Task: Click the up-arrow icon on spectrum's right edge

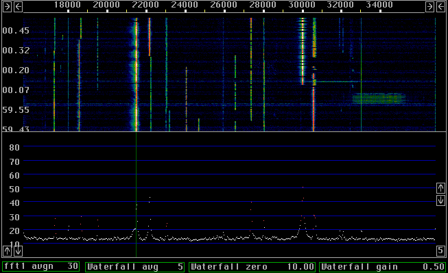Action: tap(440, 188)
